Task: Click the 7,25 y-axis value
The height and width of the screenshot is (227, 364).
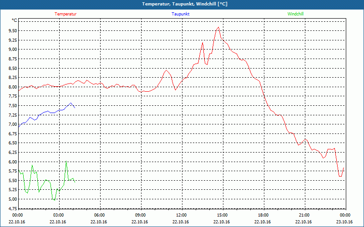Action: point(13,115)
